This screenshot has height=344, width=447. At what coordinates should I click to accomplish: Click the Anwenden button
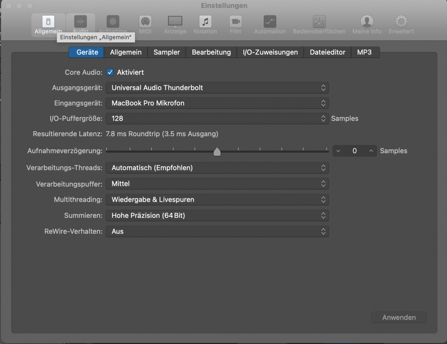pyautogui.click(x=399, y=317)
